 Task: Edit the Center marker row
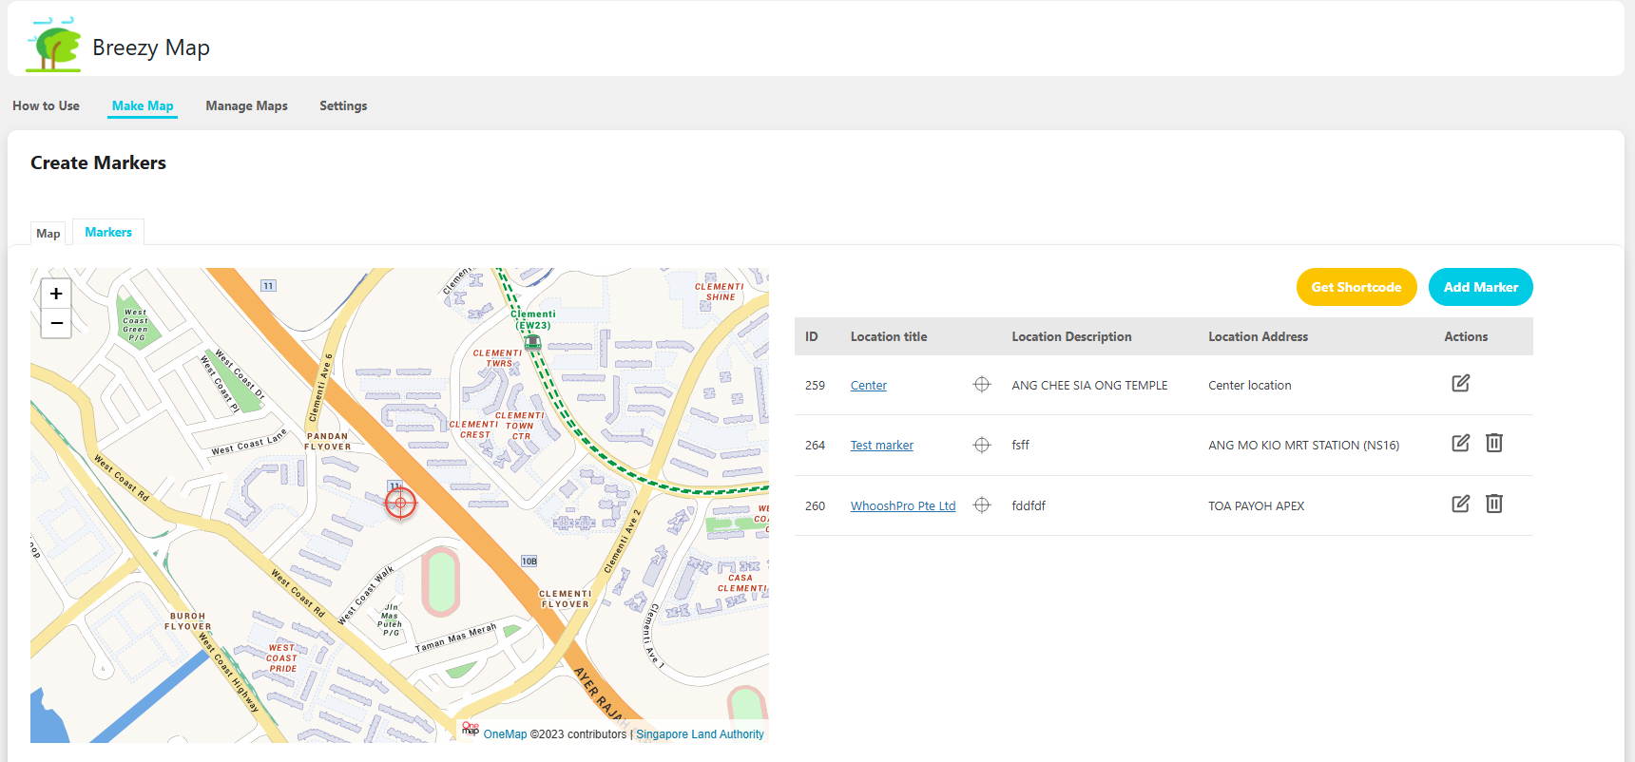coord(1461,383)
